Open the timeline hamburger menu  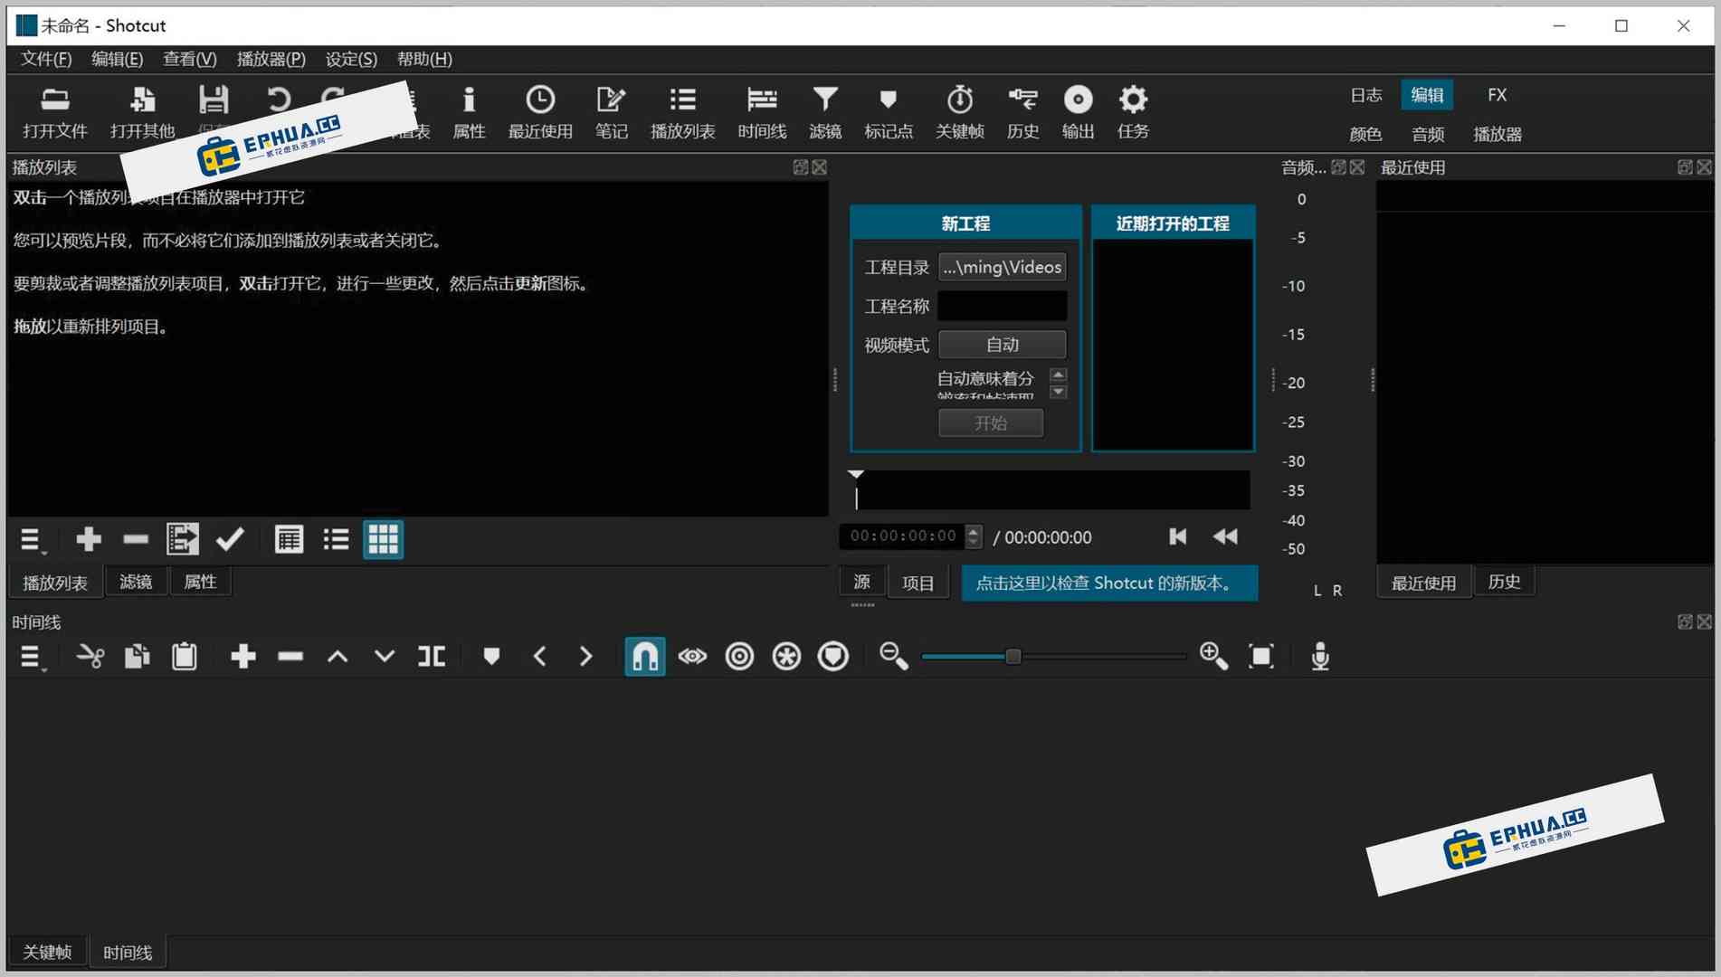31,657
